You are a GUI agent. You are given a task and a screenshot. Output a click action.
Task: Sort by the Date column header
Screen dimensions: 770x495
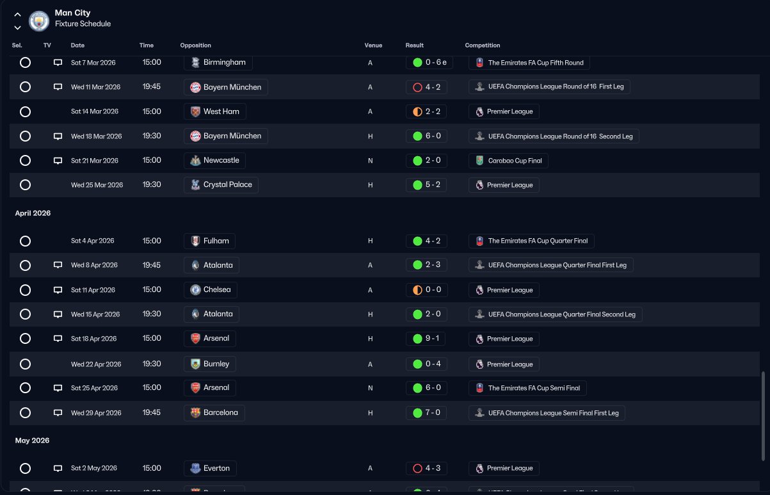coord(77,45)
